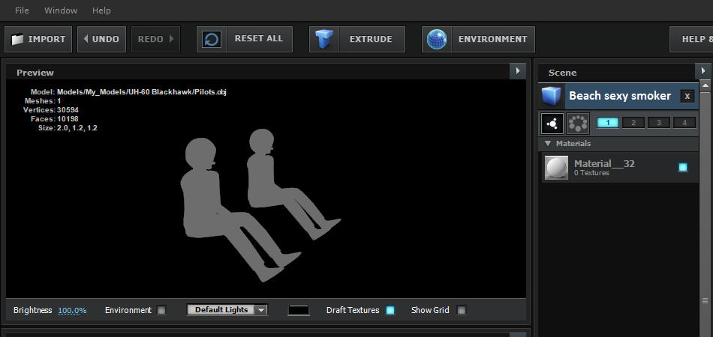The width and height of the screenshot is (713, 337).
Task: Collapse the Materials section
Action: pos(547,143)
